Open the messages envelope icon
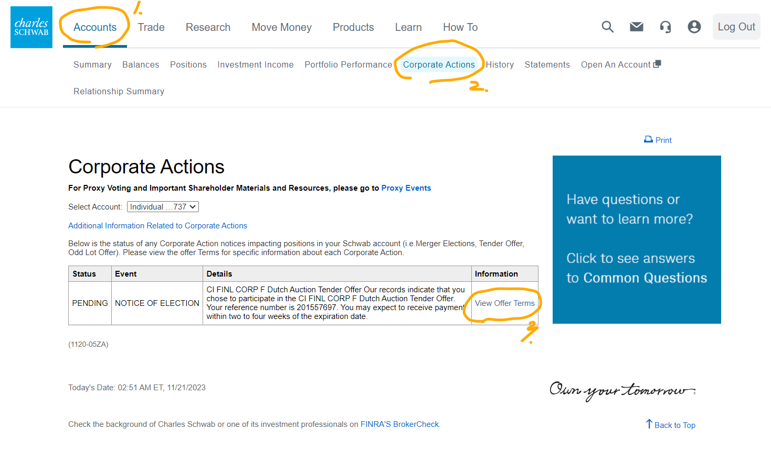The height and width of the screenshot is (451, 771). tap(637, 27)
